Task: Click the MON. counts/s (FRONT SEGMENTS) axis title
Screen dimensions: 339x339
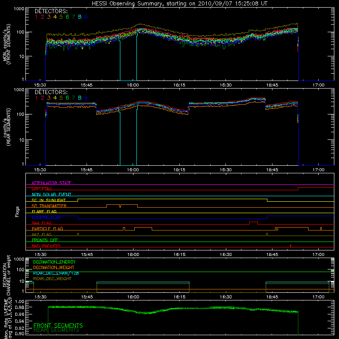Action: coord(7,44)
